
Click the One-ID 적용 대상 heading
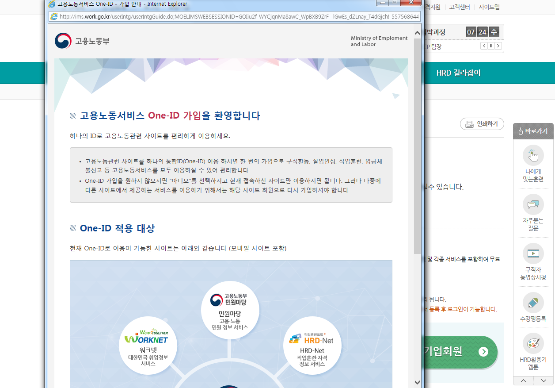117,229
